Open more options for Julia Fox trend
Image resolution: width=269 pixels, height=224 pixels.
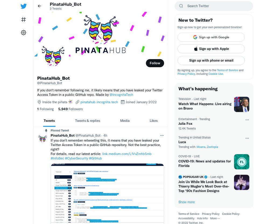coord(247,120)
